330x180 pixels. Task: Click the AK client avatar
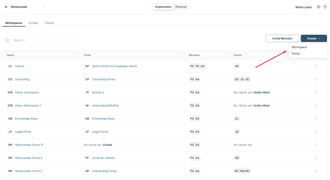237,66
